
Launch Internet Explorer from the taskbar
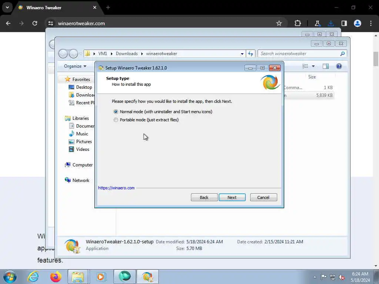(x=33, y=277)
